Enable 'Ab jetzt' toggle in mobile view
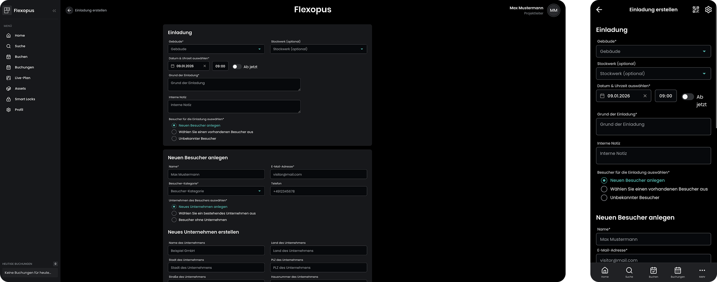This screenshot has width=717, height=282. point(687,97)
